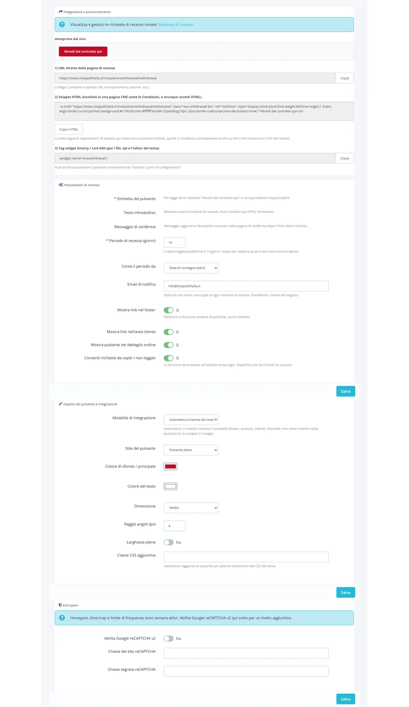Click the red Recedi dal contratto qui preview button
The width and height of the screenshot is (409, 707).
coord(83,51)
